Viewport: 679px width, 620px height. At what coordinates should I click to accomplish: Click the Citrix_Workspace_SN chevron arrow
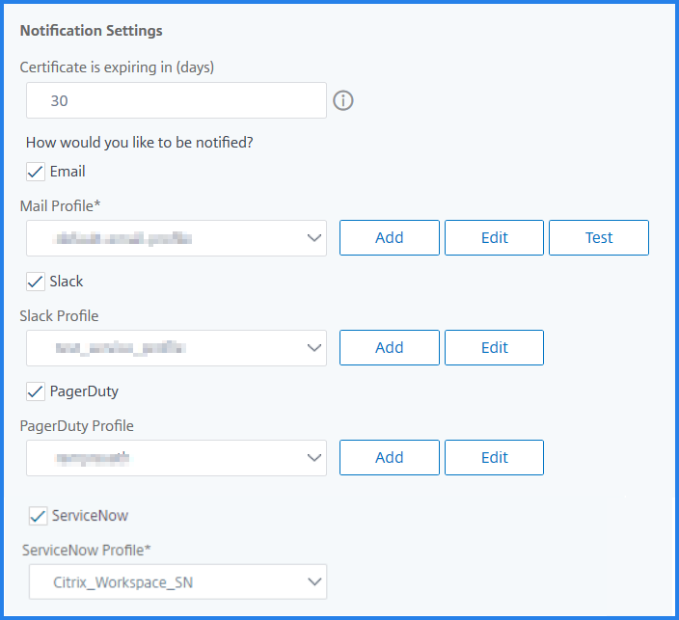click(x=314, y=581)
